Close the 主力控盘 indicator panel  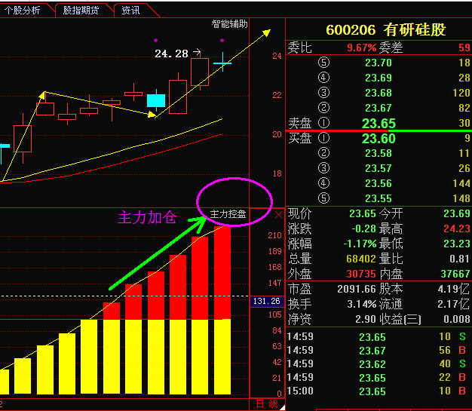[277, 215]
